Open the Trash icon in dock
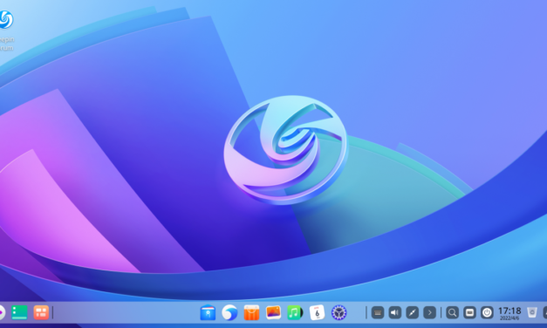This screenshot has width=547, height=328. coord(532,312)
